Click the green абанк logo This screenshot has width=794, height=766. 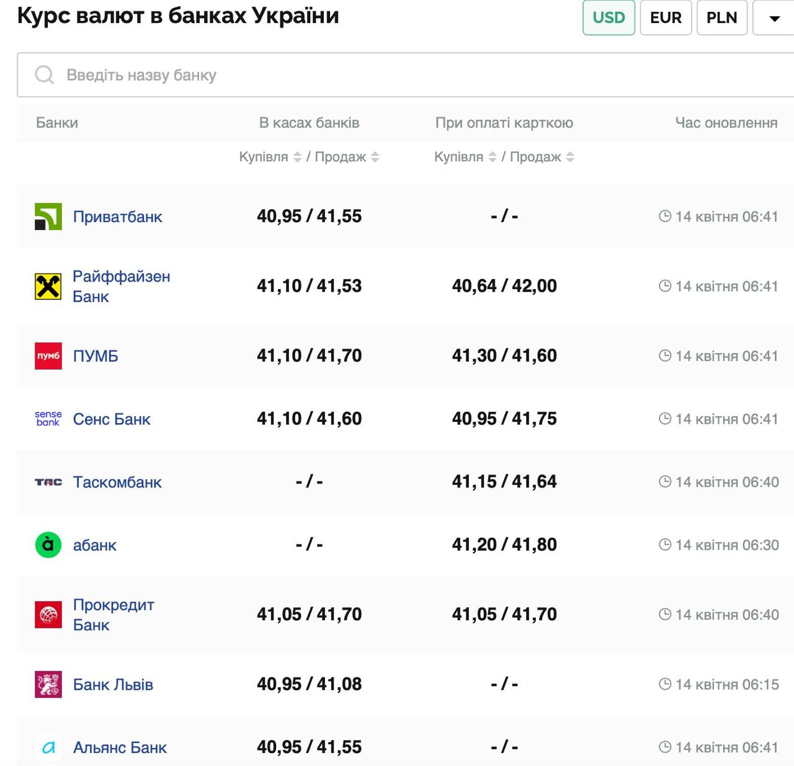pos(48,545)
